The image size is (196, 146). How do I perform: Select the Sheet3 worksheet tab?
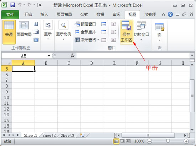[67, 135]
